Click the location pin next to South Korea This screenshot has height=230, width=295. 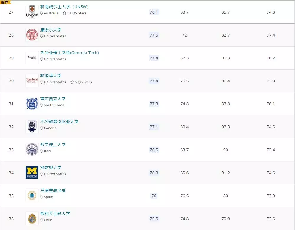point(41,105)
